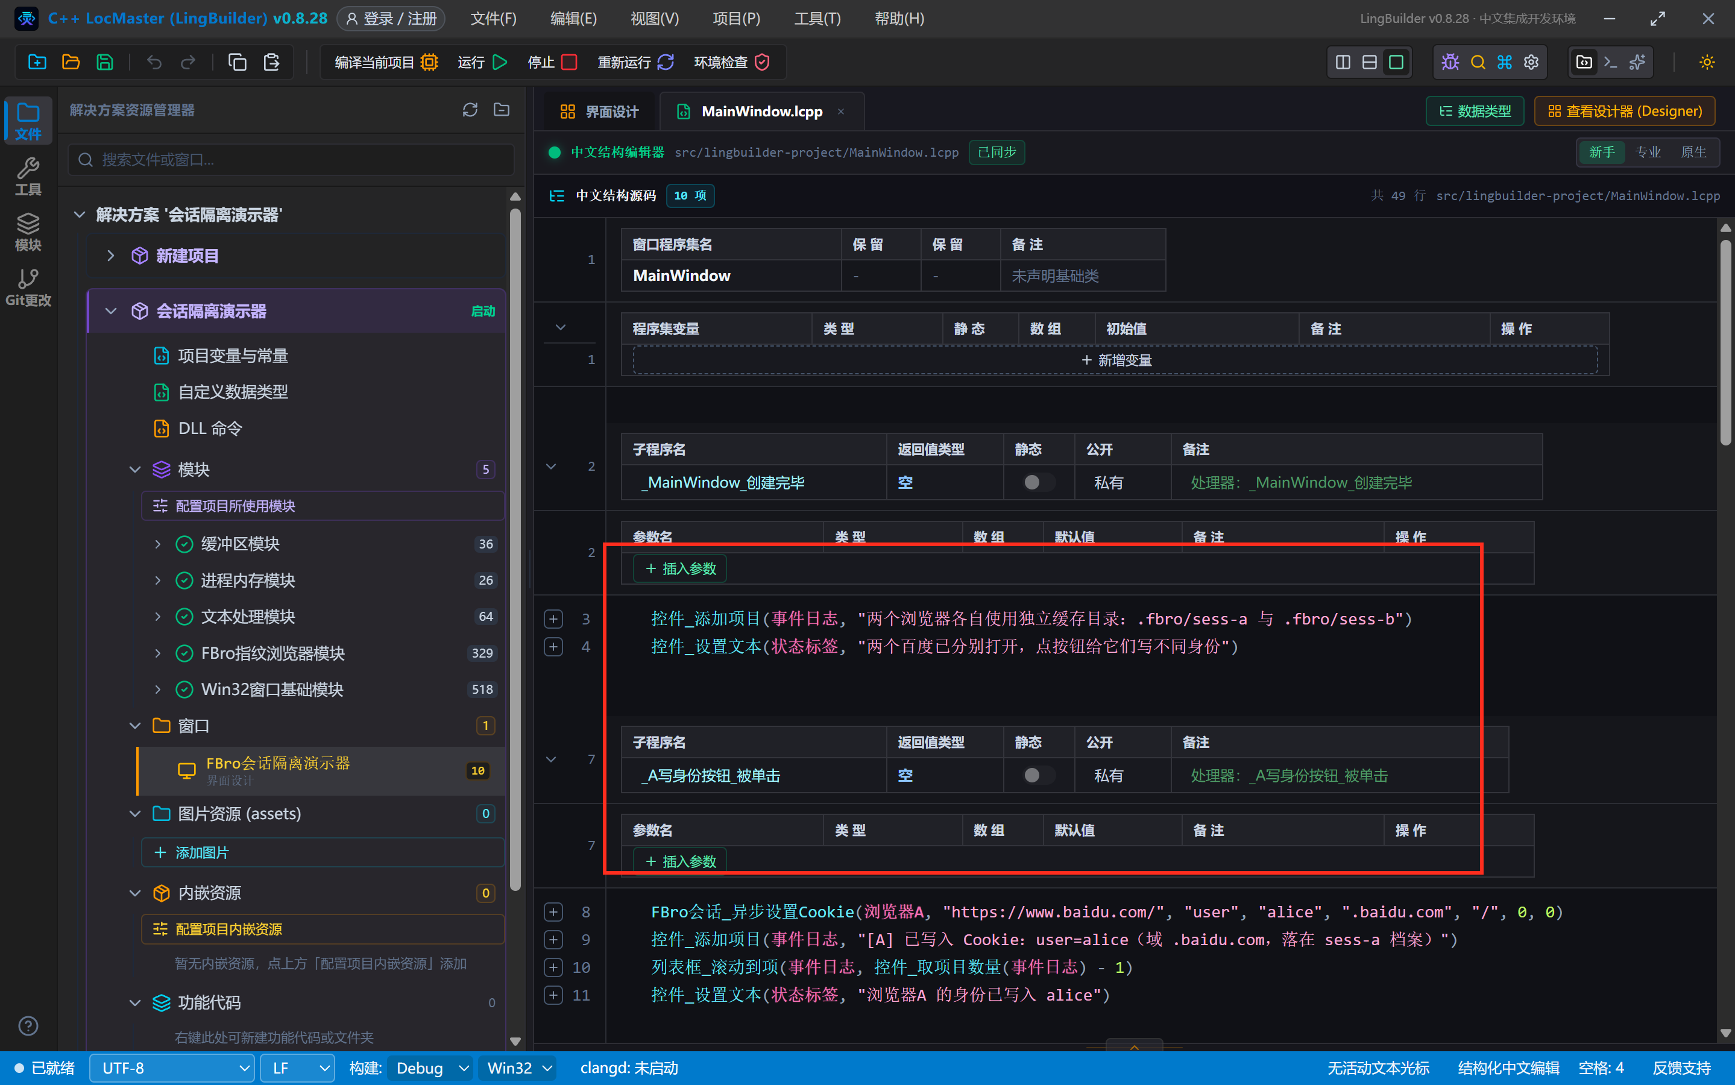1735x1085 pixels.
Task: Click the paste clipboard icon
Action: (271, 63)
